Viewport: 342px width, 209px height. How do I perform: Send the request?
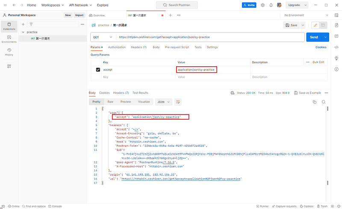pos(314,37)
